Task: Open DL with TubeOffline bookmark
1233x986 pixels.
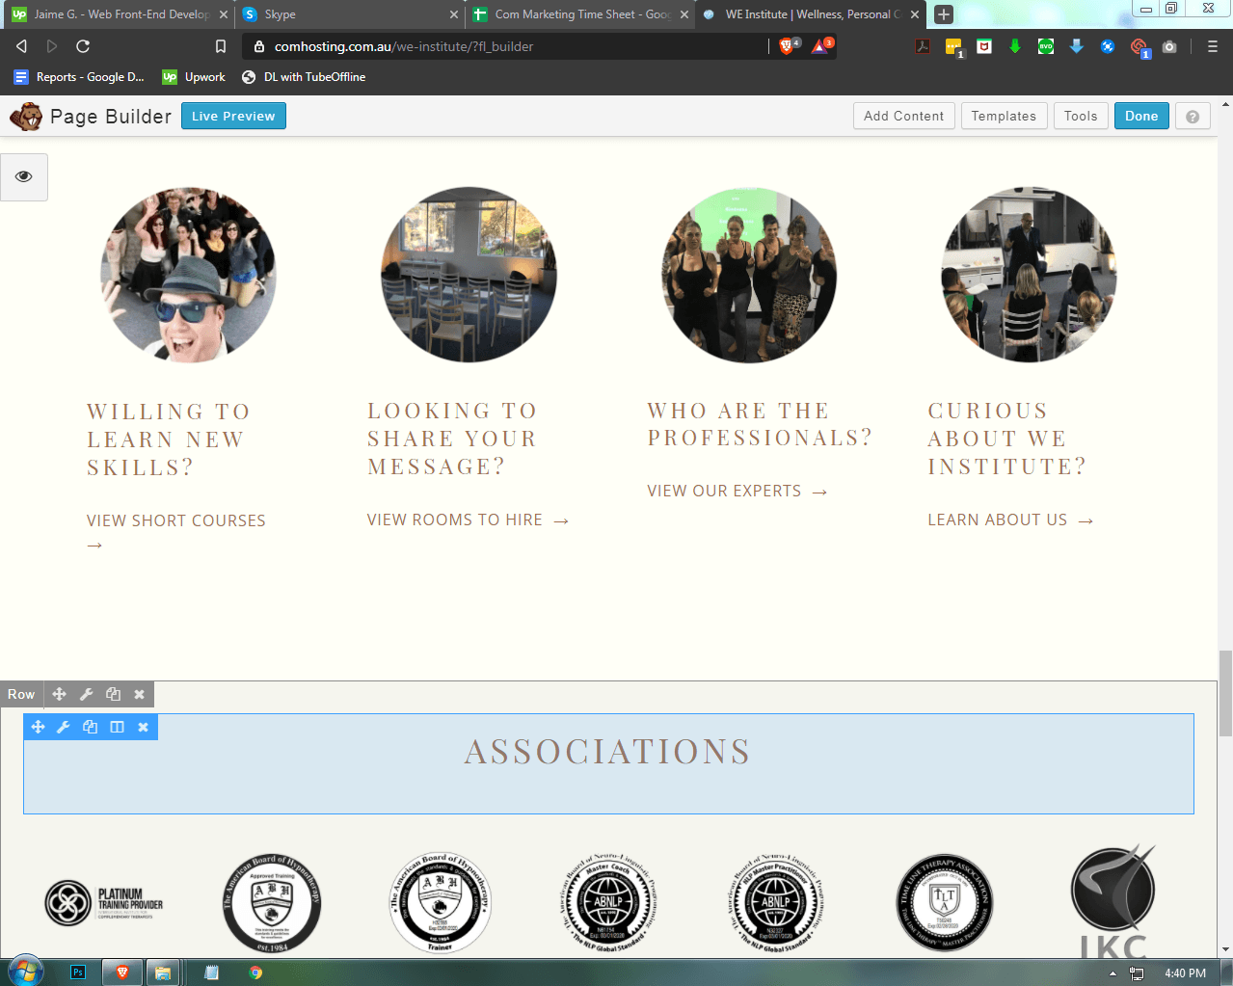Action: pyautogui.click(x=304, y=77)
